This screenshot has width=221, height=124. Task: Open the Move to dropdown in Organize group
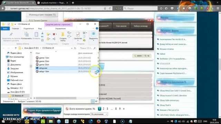click(x=48, y=34)
